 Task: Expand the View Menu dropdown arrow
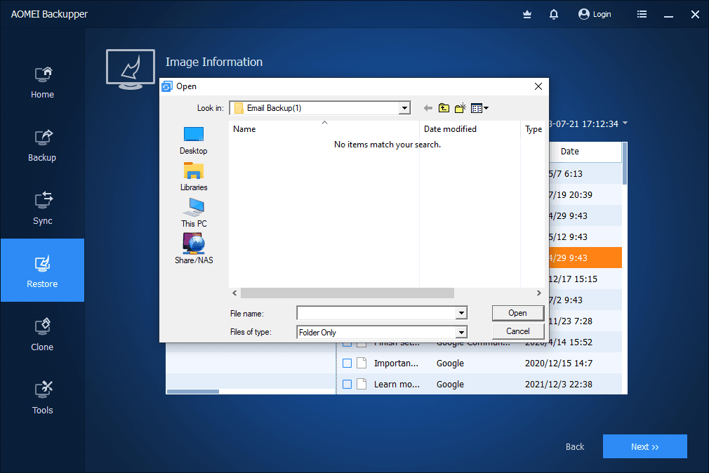pyautogui.click(x=486, y=108)
